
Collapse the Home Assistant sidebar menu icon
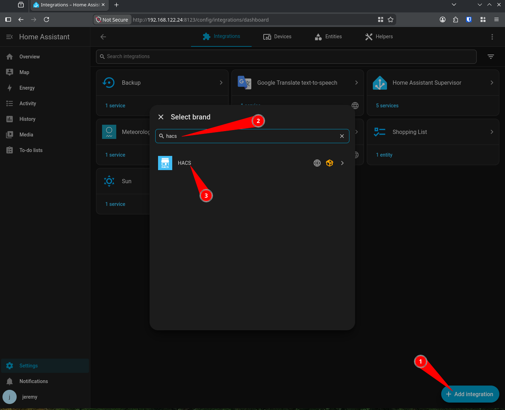click(10, 37)
